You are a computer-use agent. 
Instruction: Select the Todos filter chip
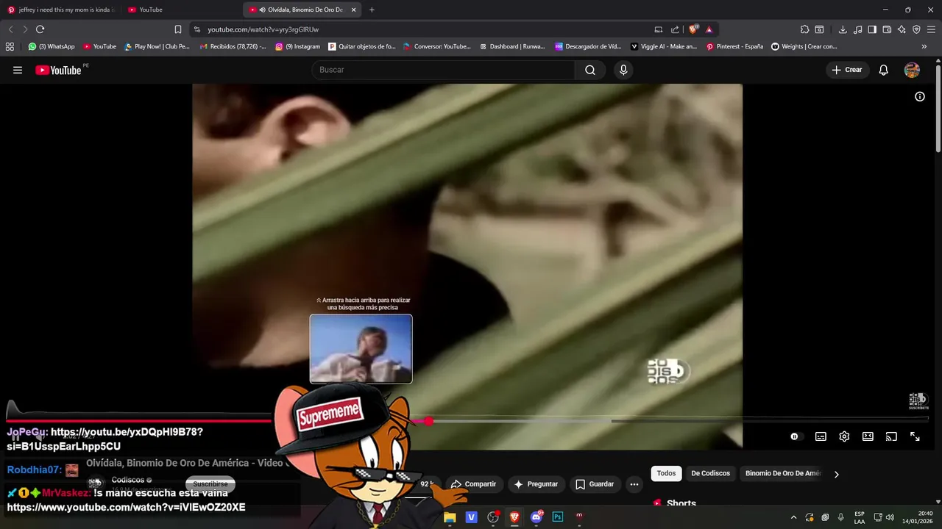point(666,473)
